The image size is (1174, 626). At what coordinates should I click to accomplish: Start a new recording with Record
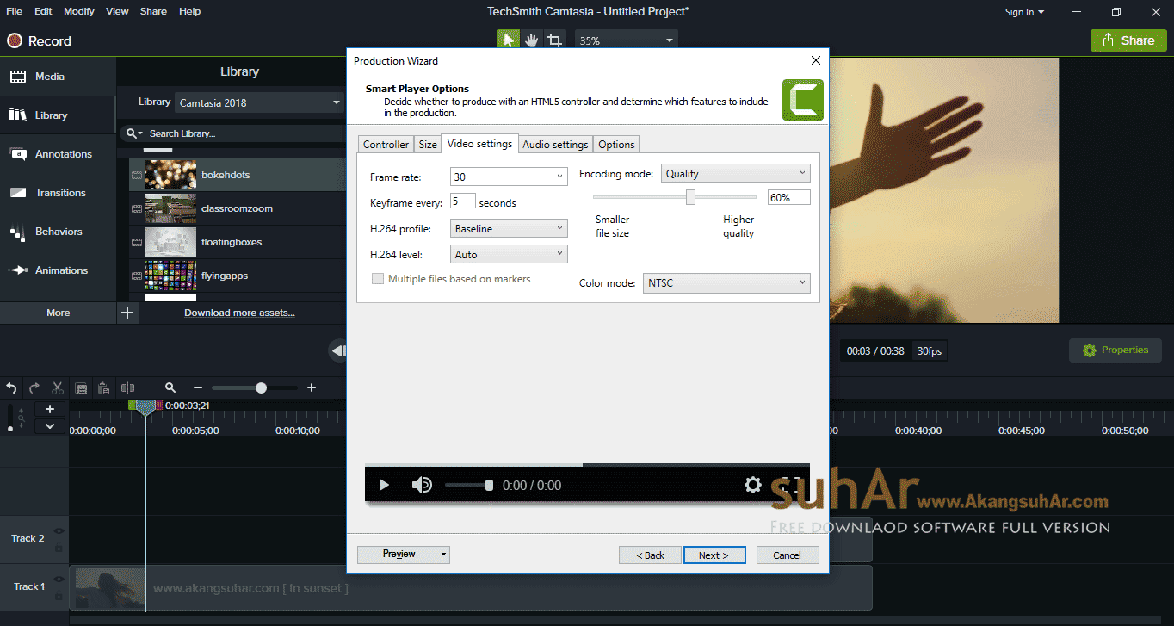[39, 40]
